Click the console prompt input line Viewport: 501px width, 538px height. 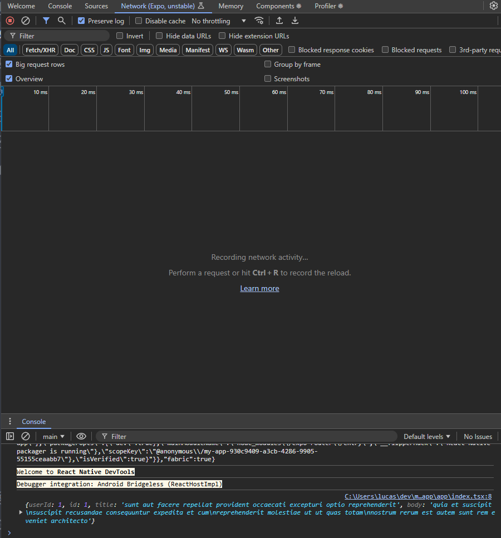[x=254, y=533]
